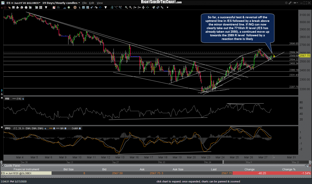Close the RSI indicator panel
This screenshot has width=312, height=184.
point(2,98)
